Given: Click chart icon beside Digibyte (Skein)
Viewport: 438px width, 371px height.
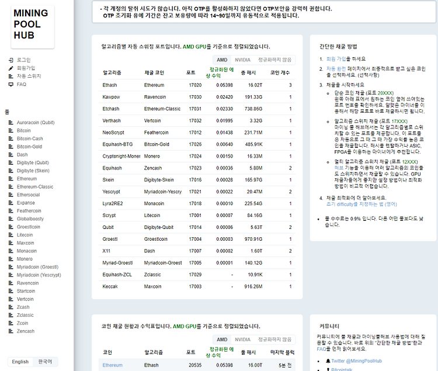Looking at the screenshot, I should (11, 171).
